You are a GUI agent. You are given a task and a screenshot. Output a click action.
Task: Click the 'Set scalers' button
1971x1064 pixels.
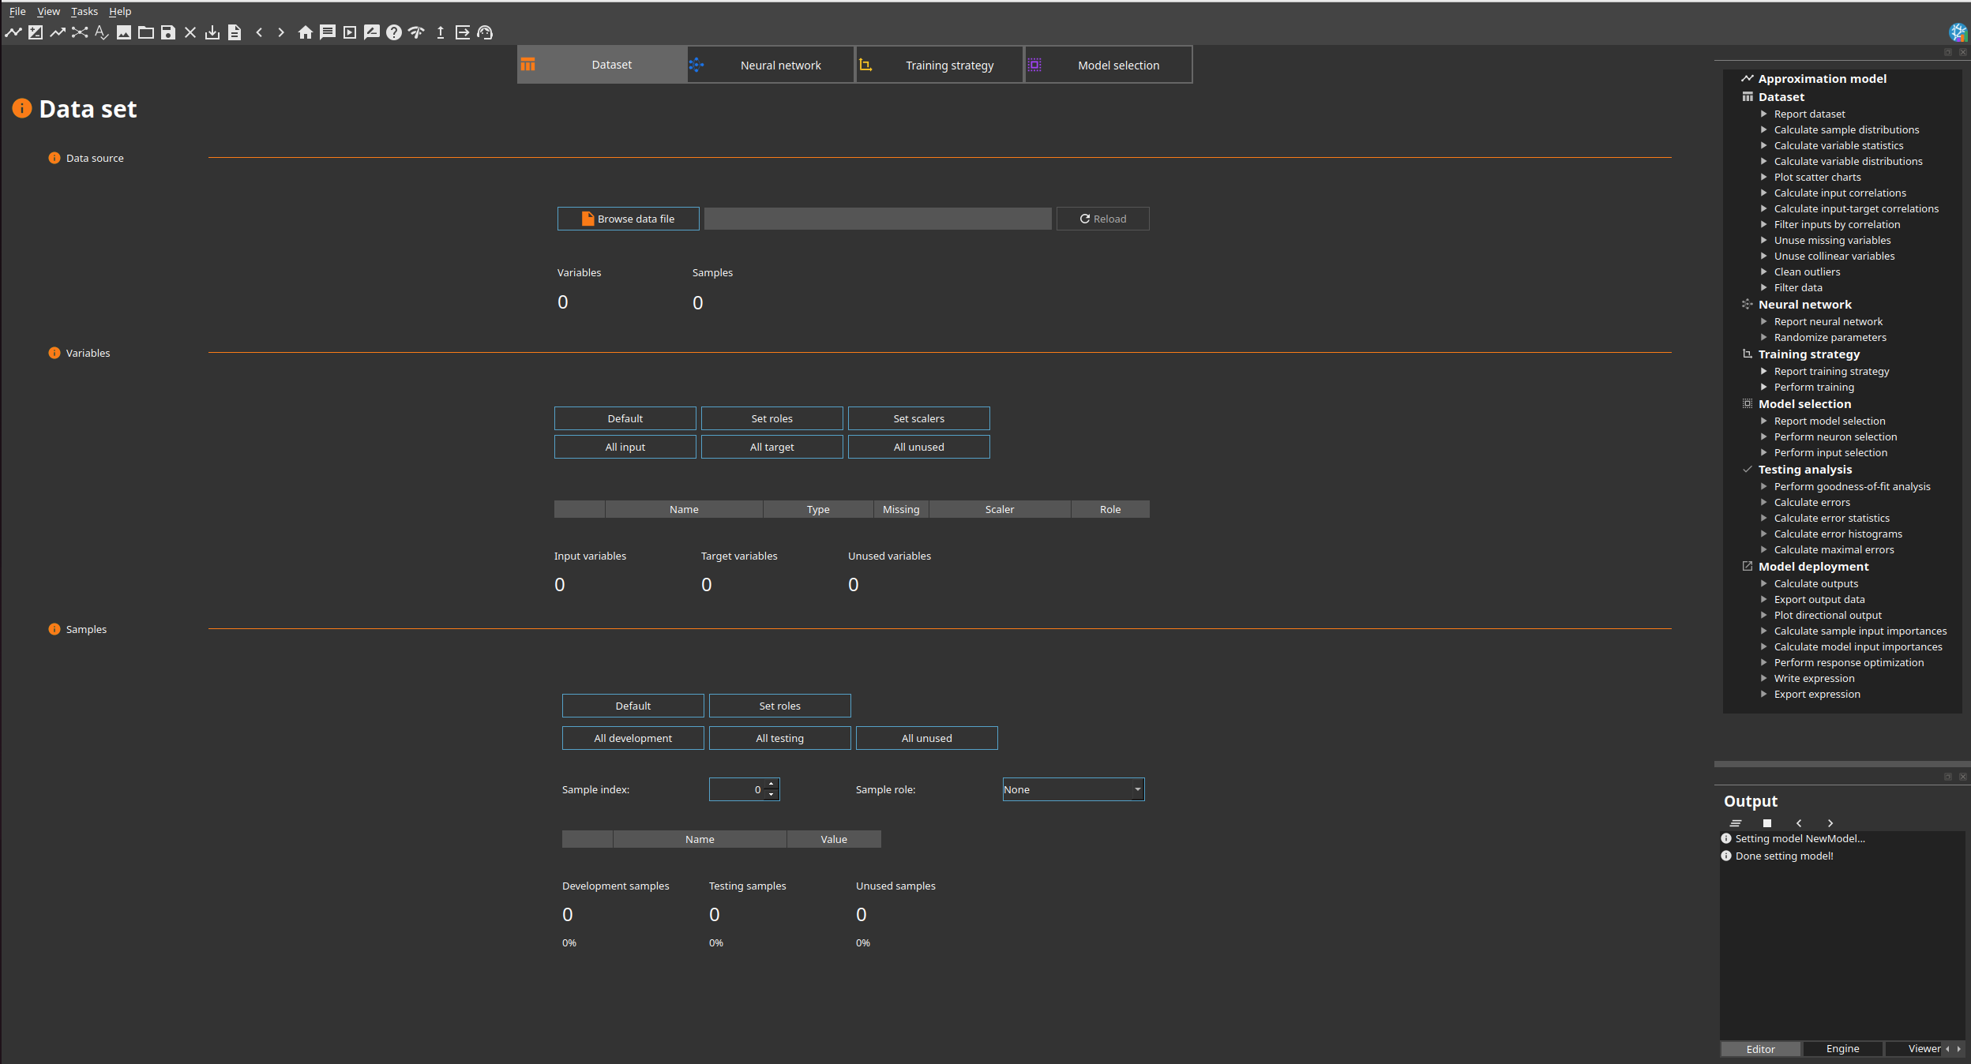[x=918, y=418]
